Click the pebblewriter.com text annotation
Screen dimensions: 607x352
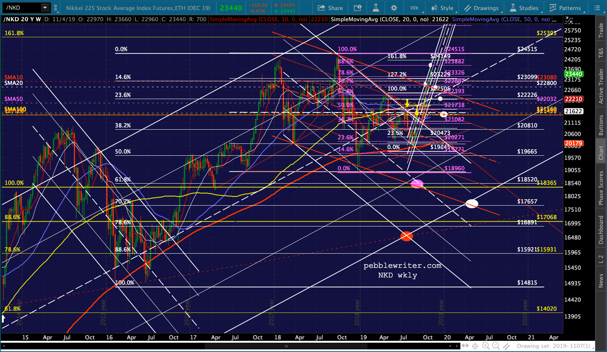pos(403,265)
